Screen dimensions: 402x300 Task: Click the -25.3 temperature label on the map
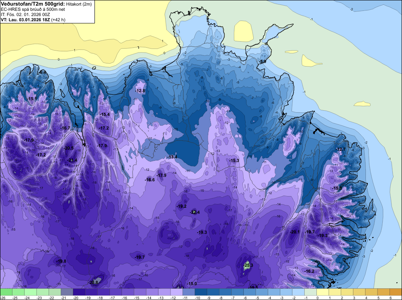pyautogui.click(x=248, y=265)
